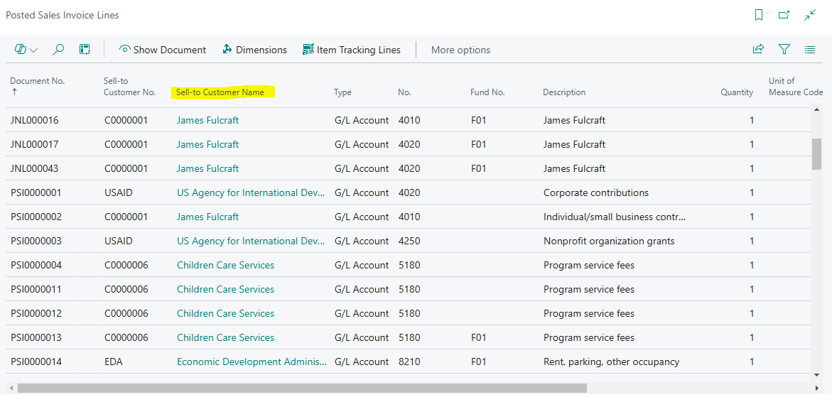Click the EDA customer number cell
832x402 pixels.
click(x=113, y=362)
